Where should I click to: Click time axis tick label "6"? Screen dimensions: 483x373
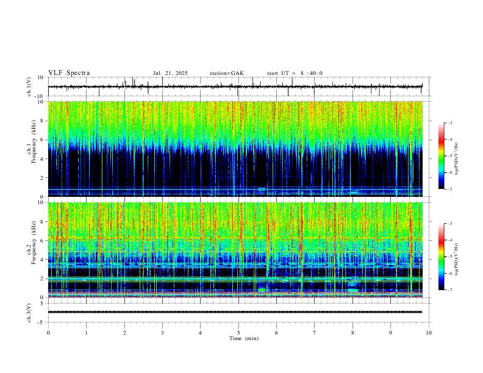(x=276, y=333)
